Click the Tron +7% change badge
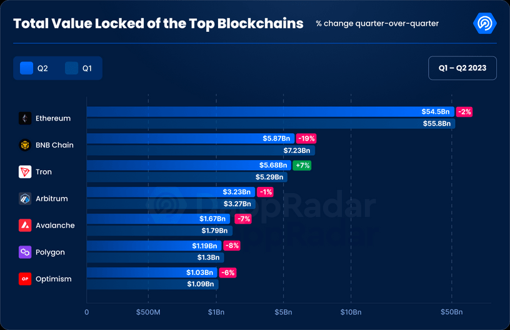 pyautogui.click(x=302, y=165)
